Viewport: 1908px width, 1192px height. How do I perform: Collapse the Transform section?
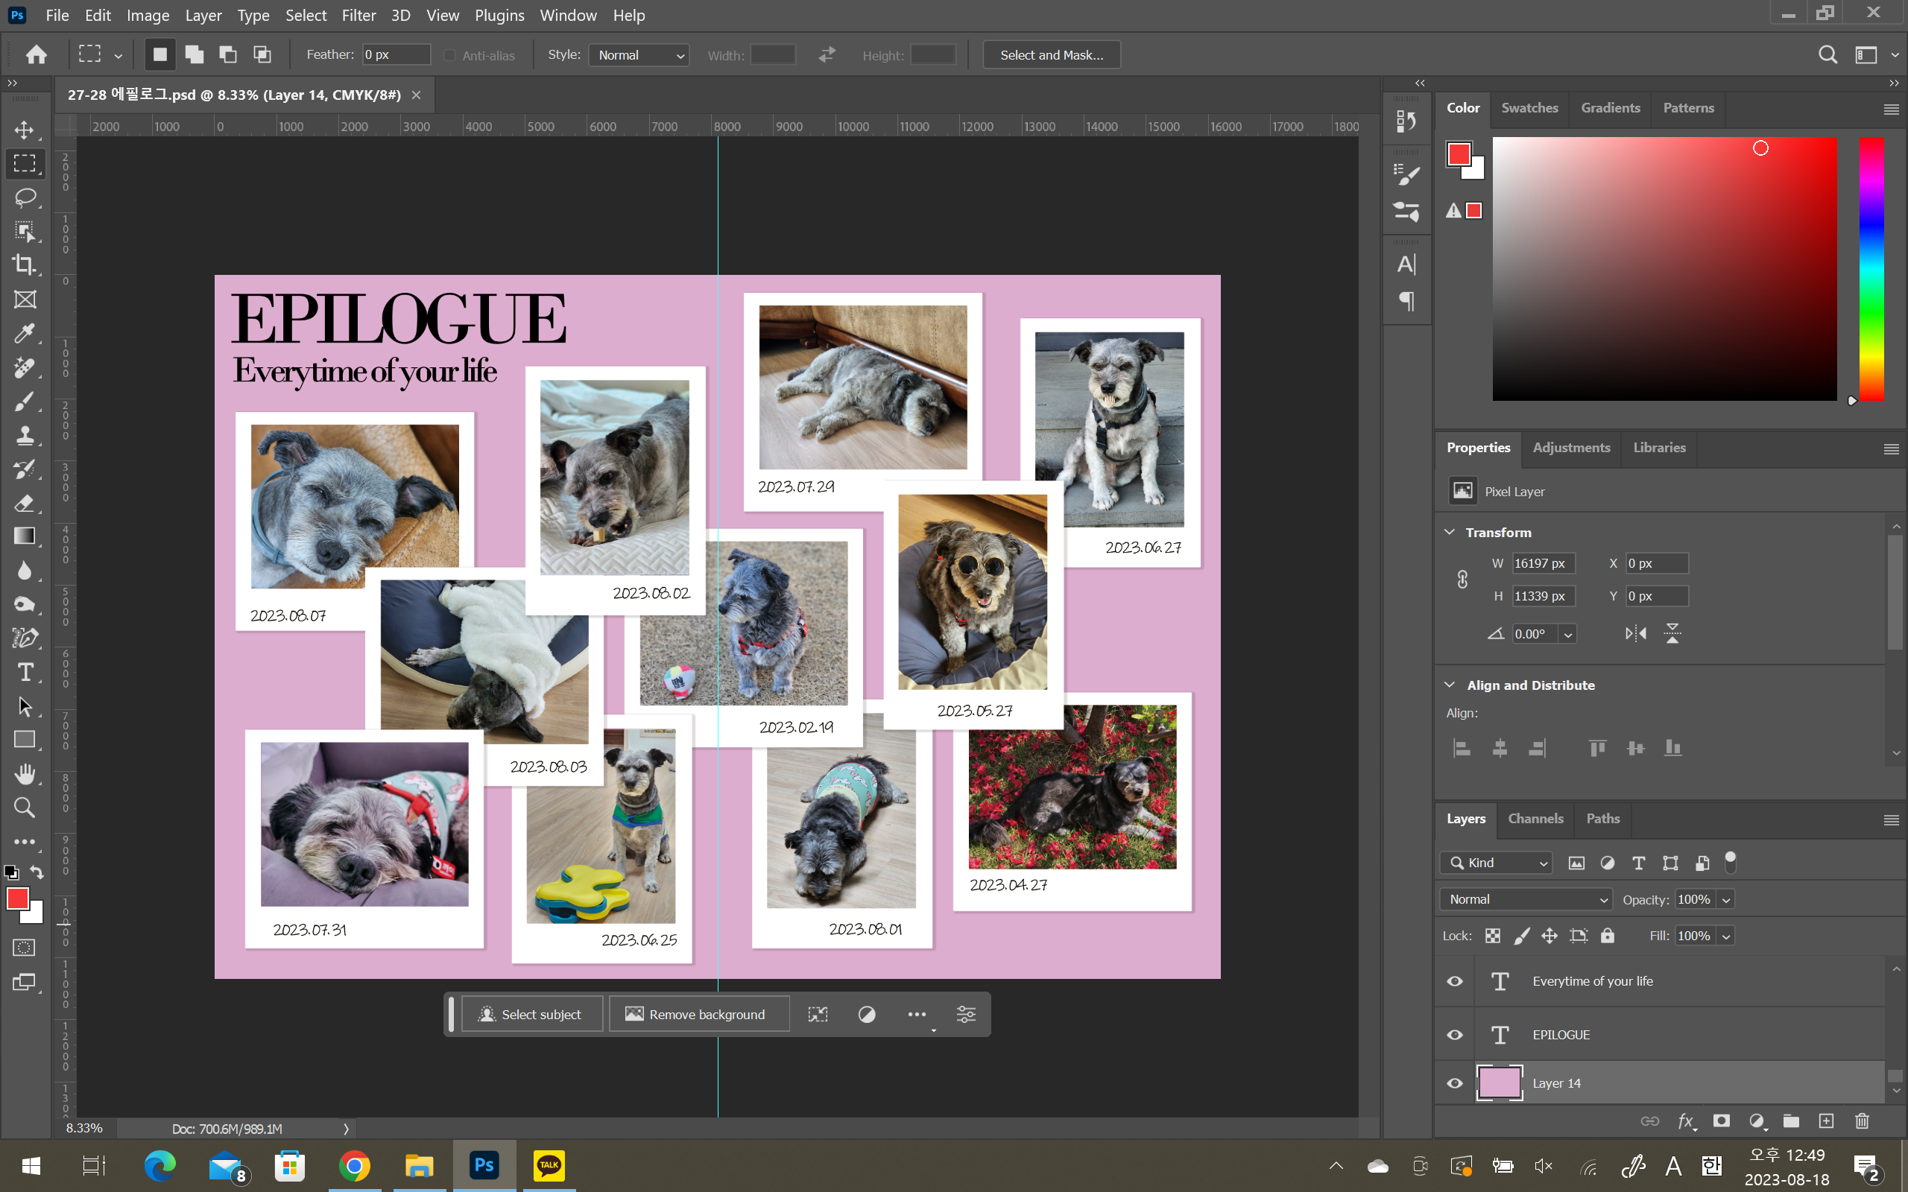pos(1449,532)
